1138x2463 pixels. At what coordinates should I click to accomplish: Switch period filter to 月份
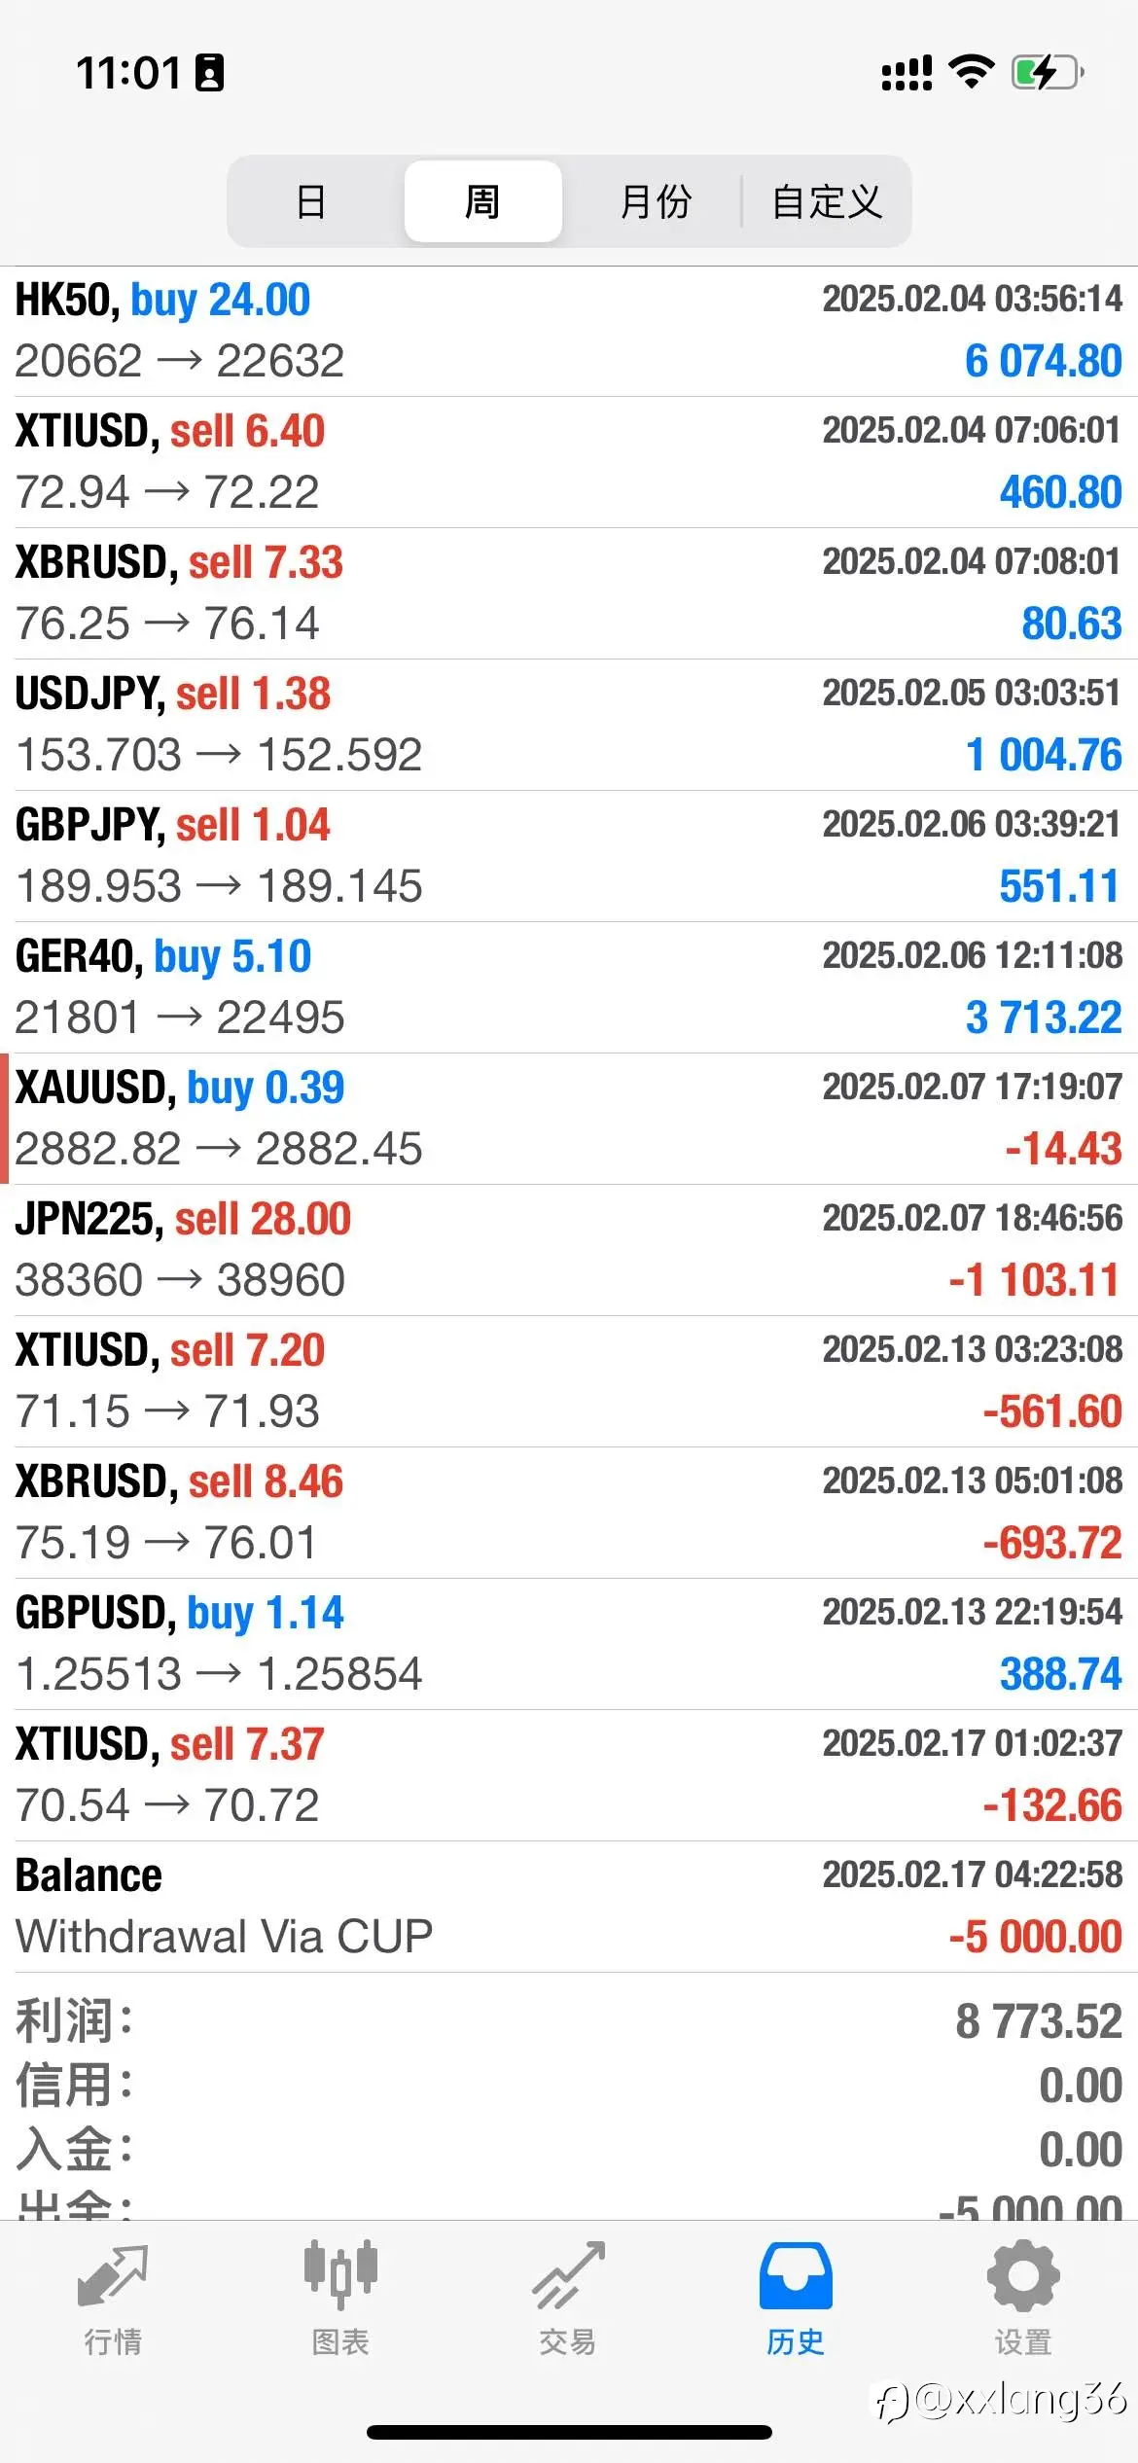point(656,201)
